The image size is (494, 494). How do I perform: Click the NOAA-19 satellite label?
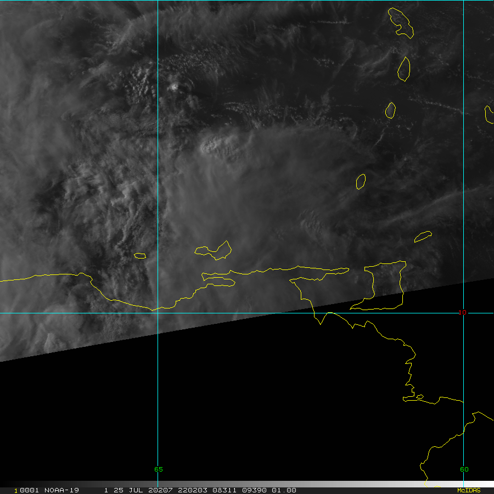(x=61, y=490)
